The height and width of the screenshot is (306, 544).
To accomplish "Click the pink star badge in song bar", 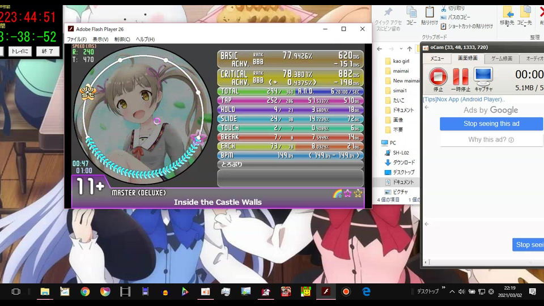I will point(347,194).
